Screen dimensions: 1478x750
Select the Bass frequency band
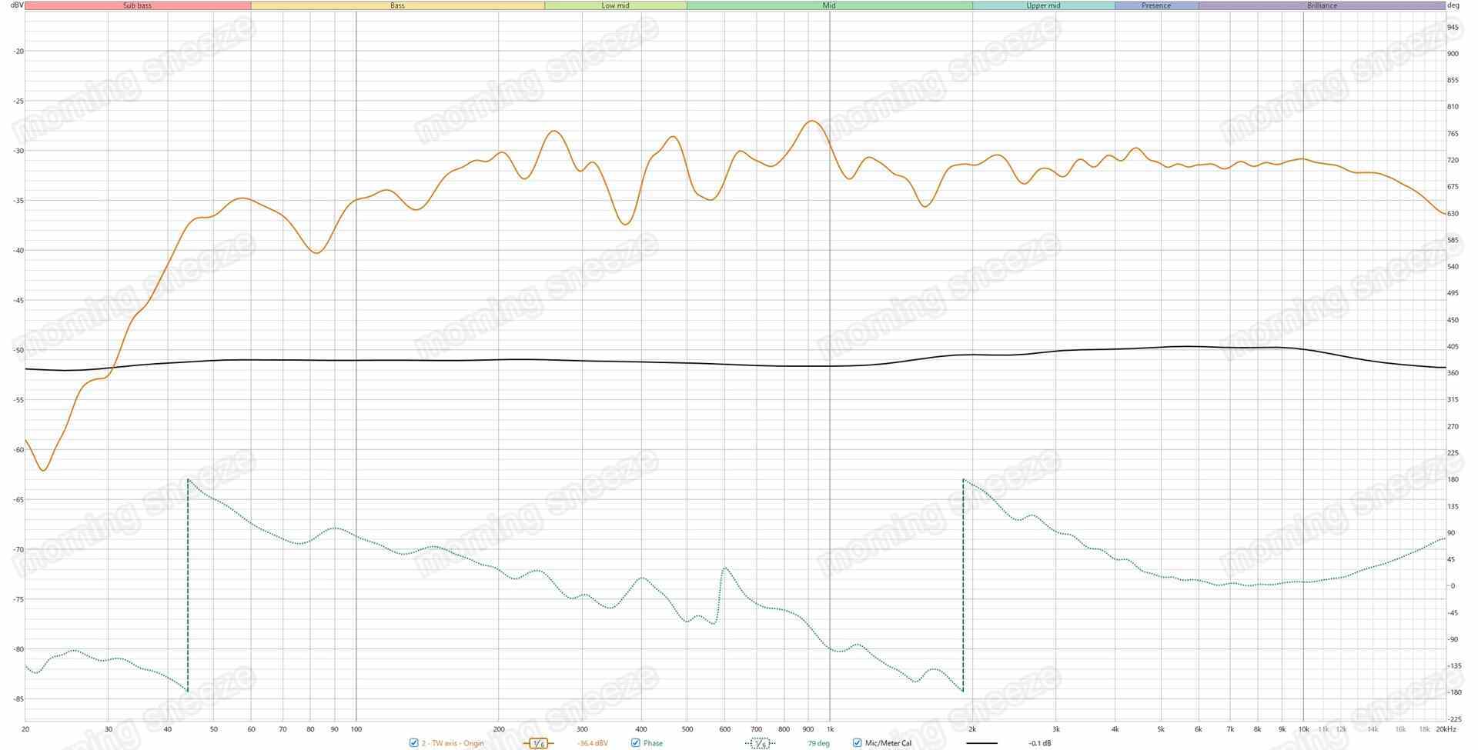coord(397,5)
